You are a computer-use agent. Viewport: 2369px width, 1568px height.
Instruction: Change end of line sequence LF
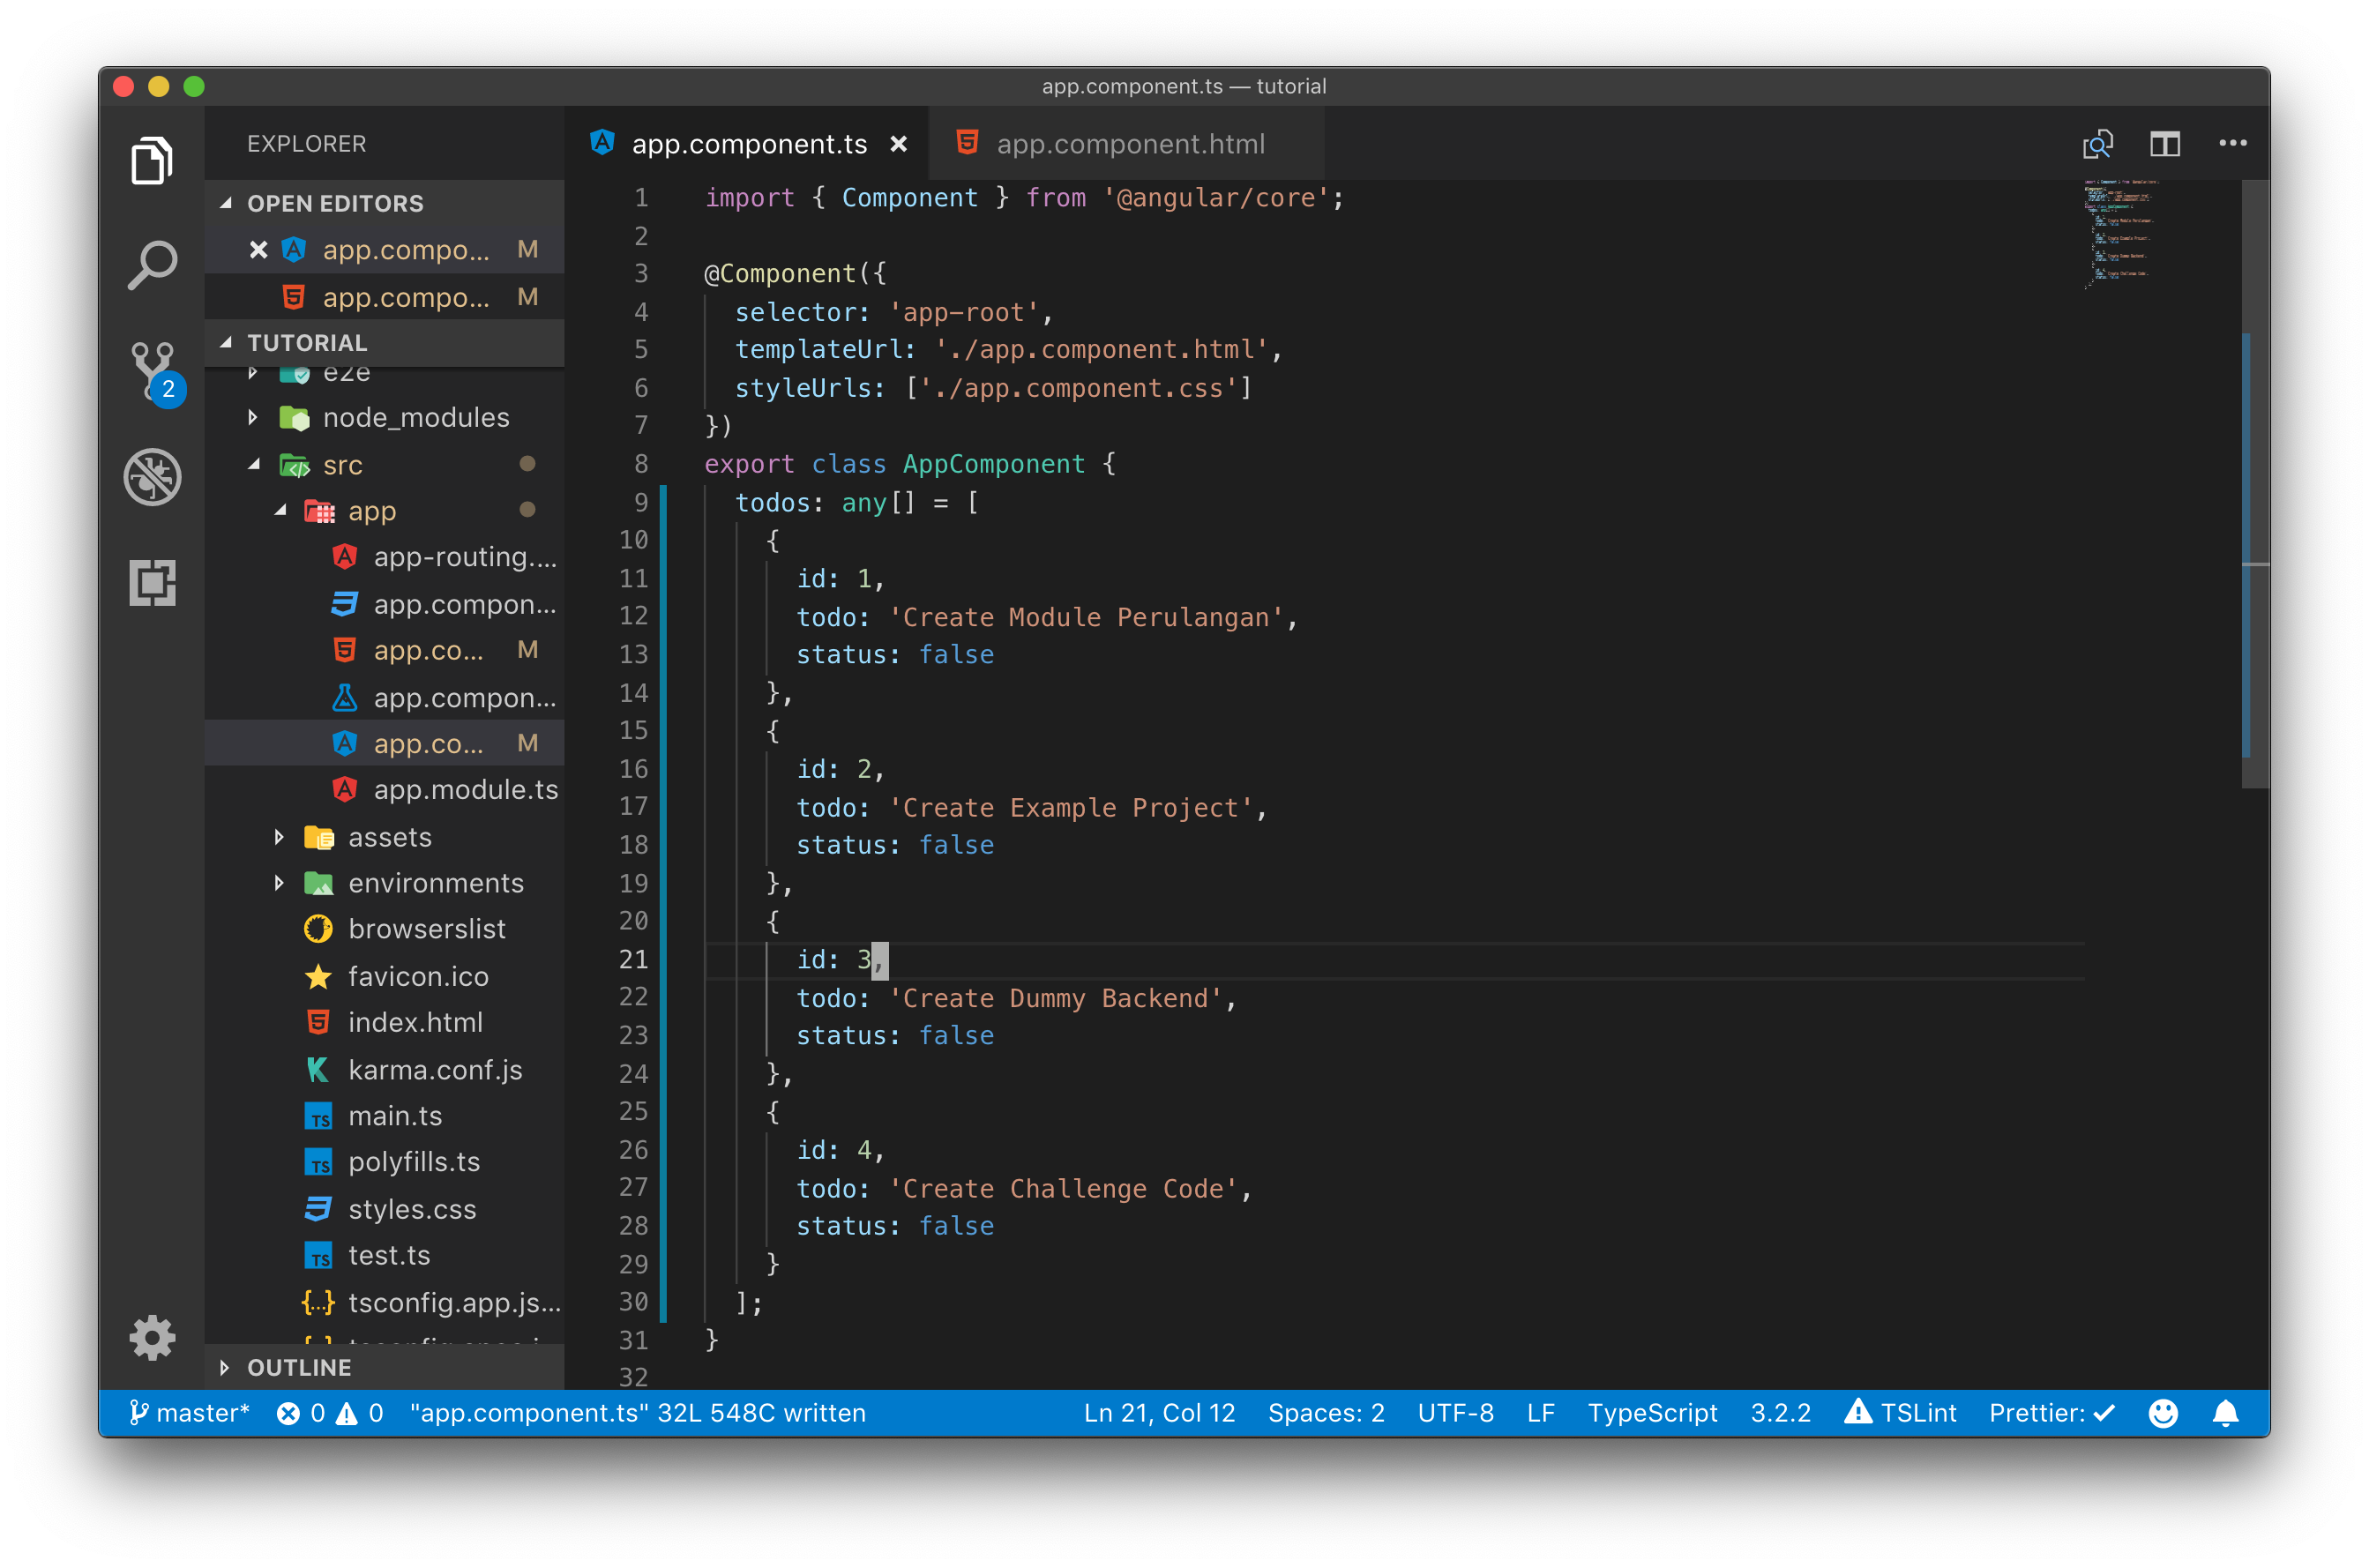[x=1540, y=1412]
